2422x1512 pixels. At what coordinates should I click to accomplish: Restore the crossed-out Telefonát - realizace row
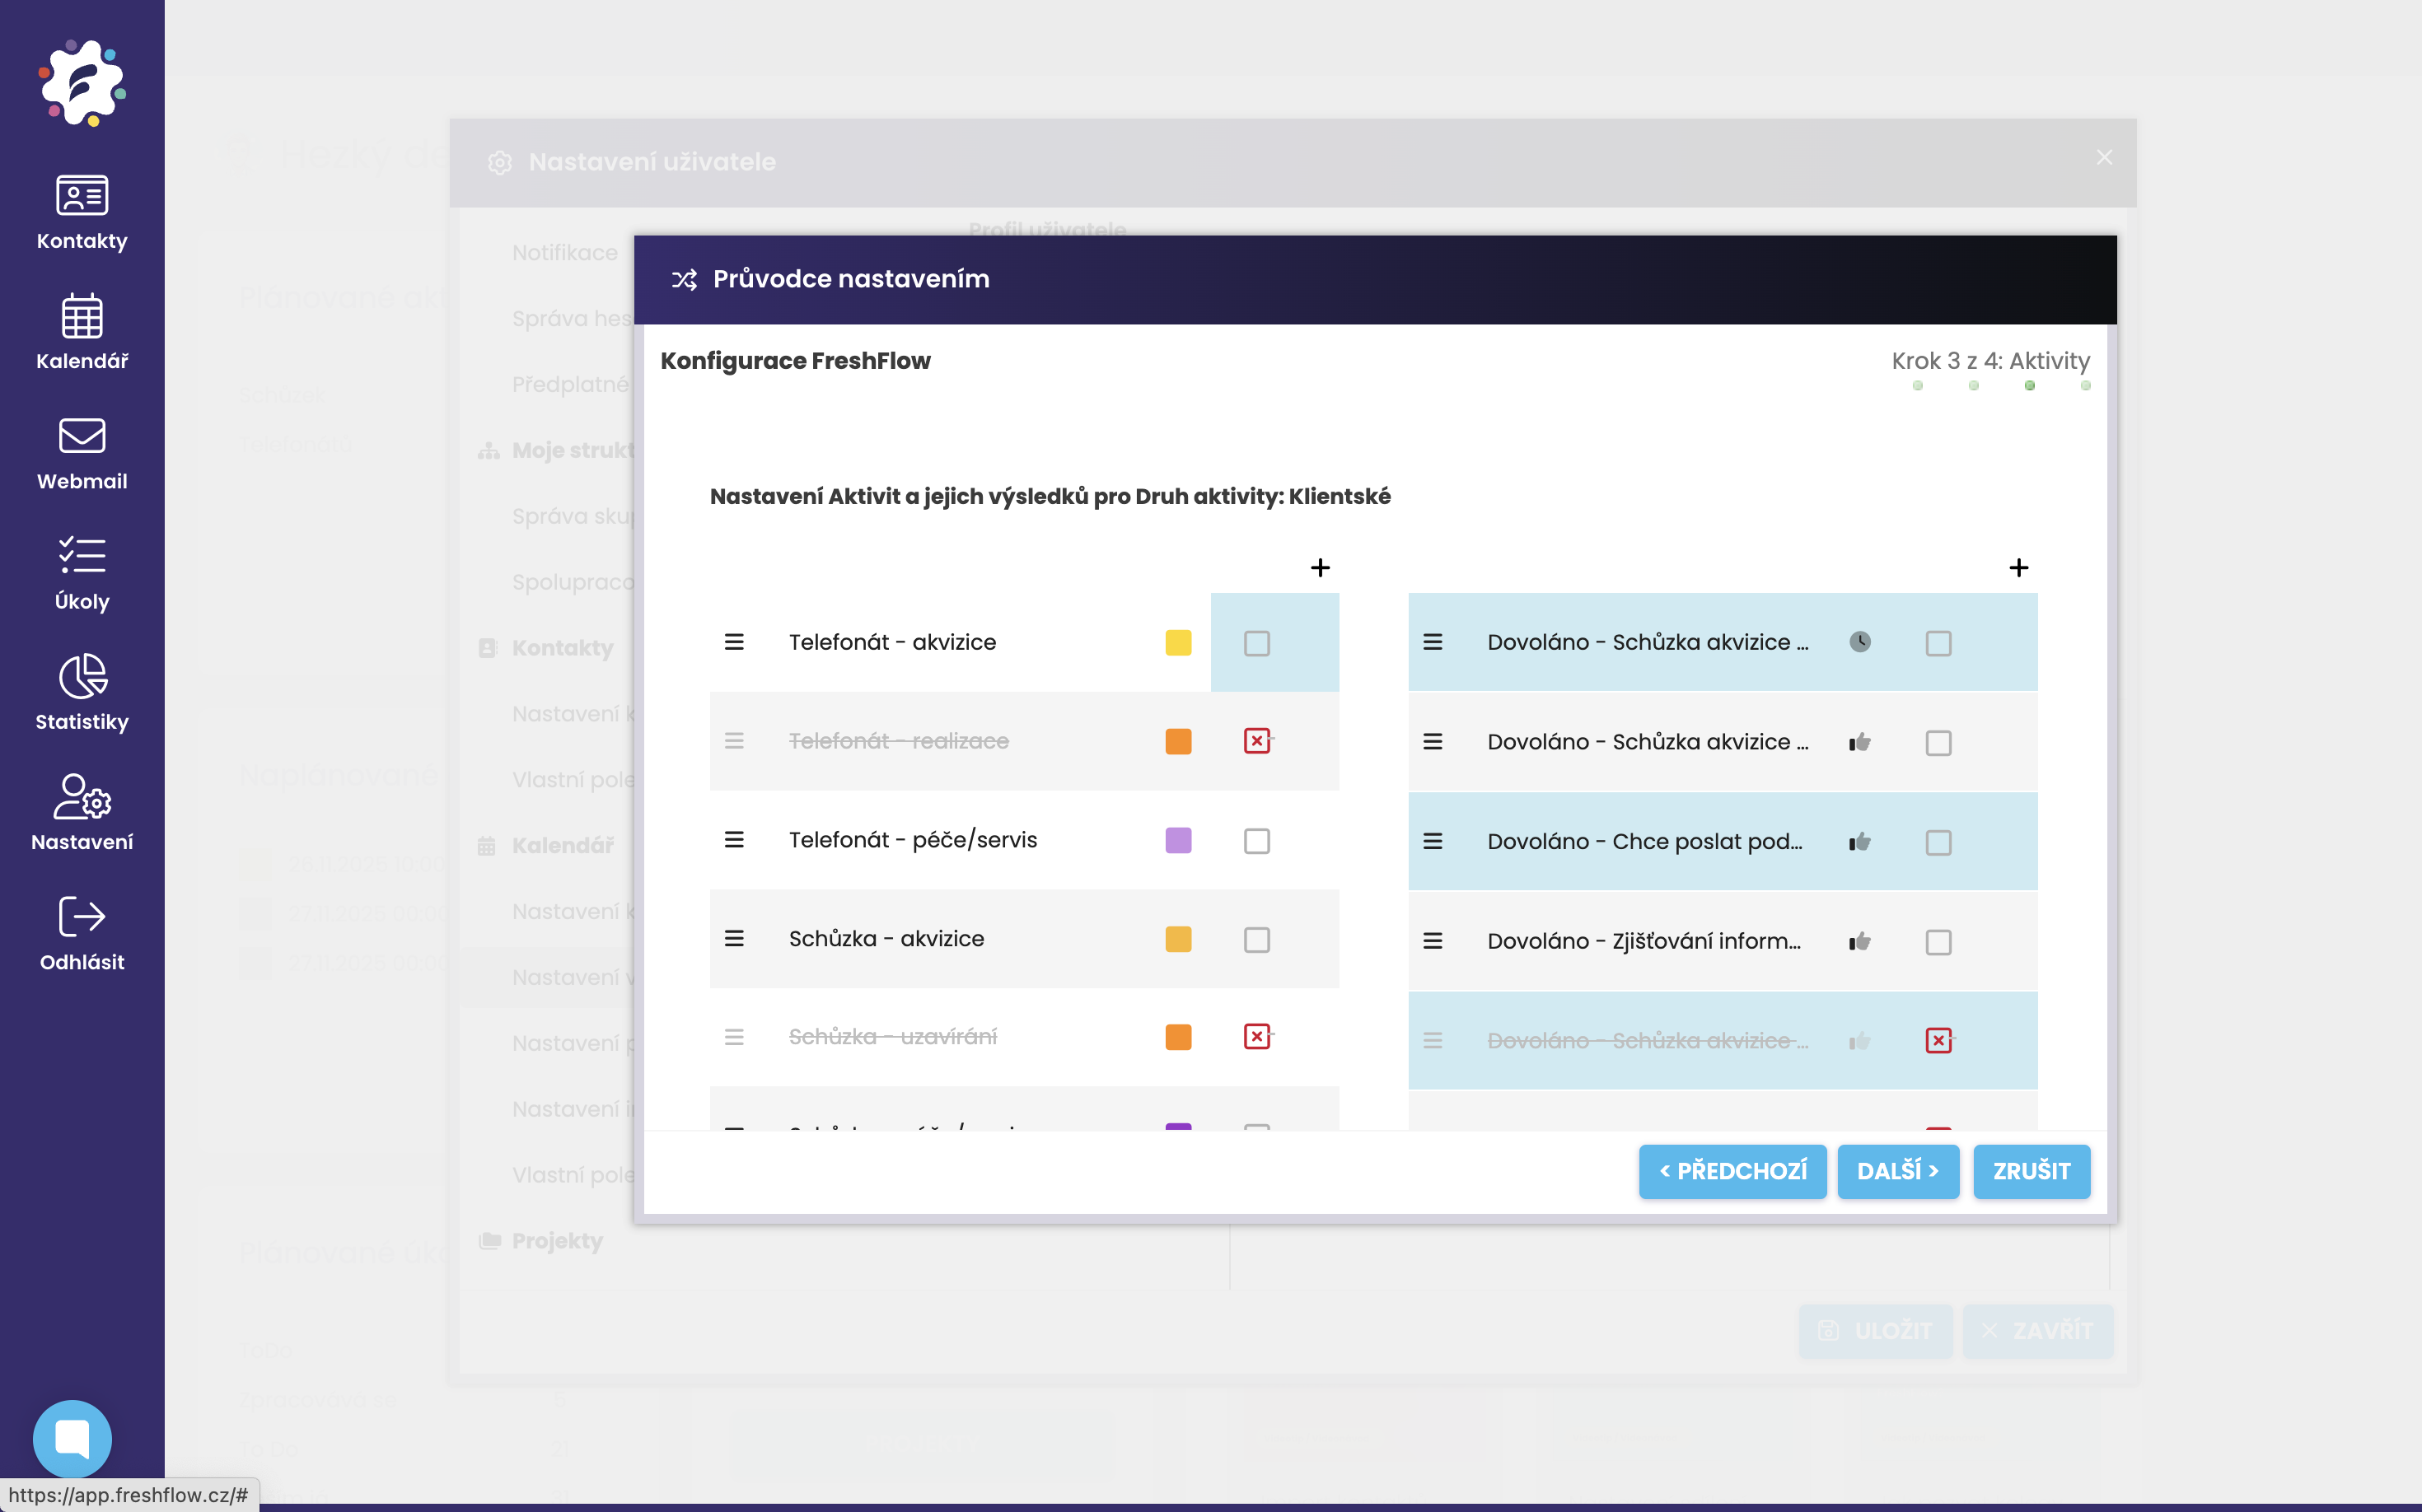tap(1256, 741)
